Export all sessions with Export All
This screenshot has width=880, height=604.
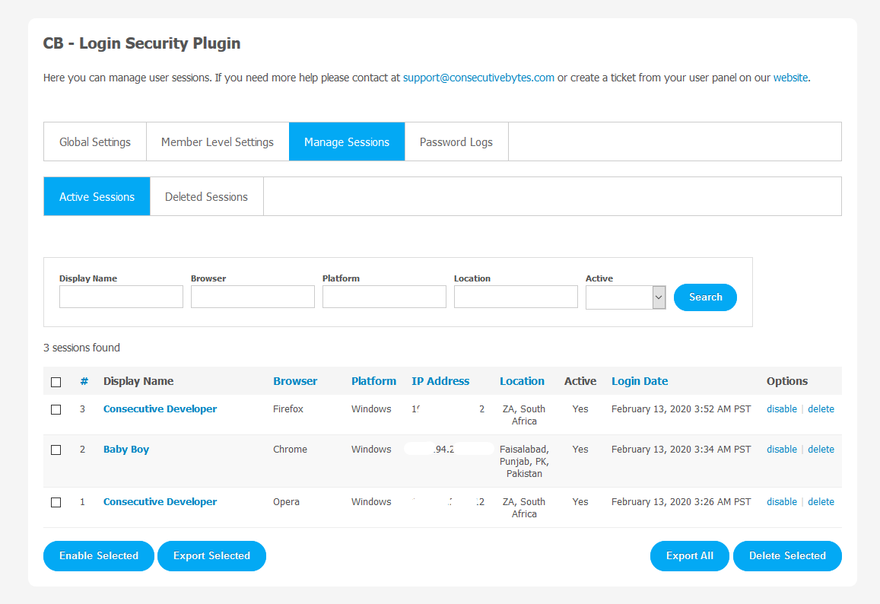tap(689, 556)
